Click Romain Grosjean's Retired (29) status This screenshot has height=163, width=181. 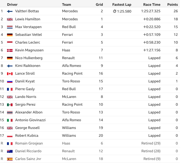point(151,143)
